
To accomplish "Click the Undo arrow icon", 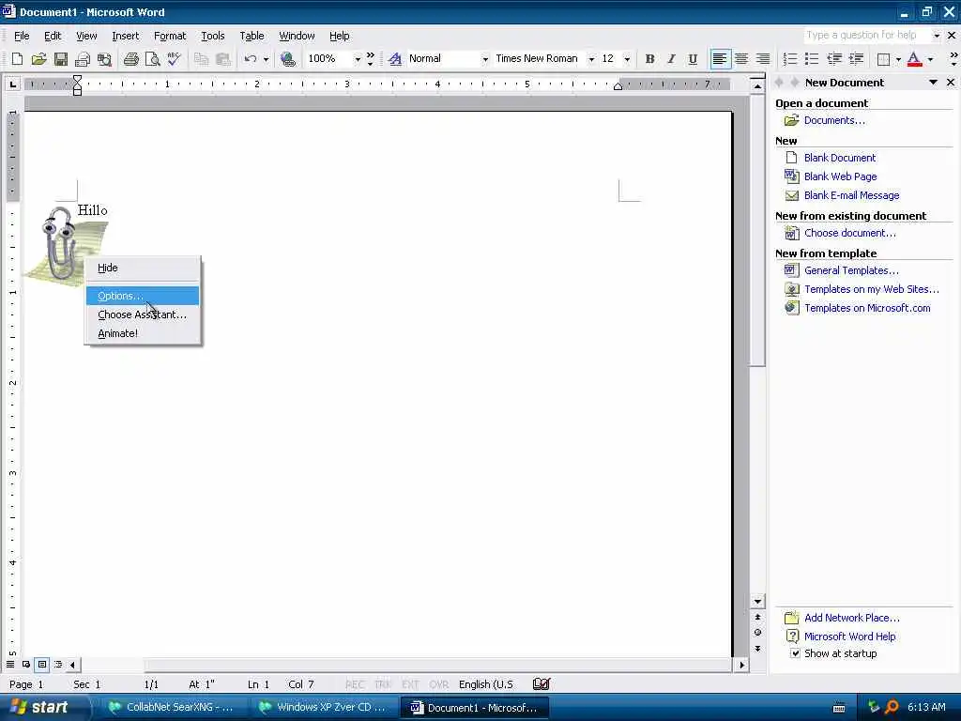I will pos(250,59).
